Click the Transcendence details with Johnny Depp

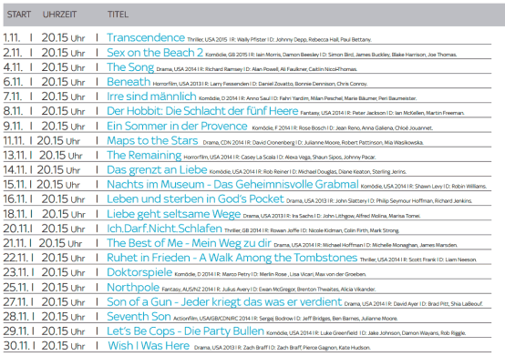point(279,39)
